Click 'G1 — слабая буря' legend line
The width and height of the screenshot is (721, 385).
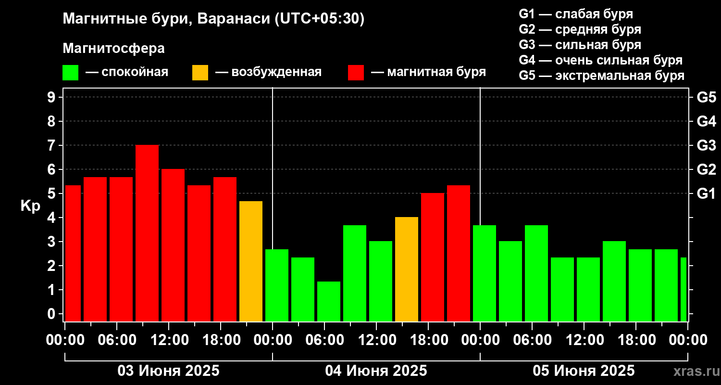pos(576,14)
